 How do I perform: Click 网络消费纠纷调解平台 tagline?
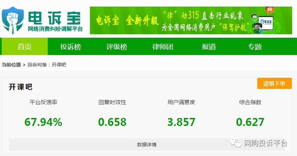55,29
